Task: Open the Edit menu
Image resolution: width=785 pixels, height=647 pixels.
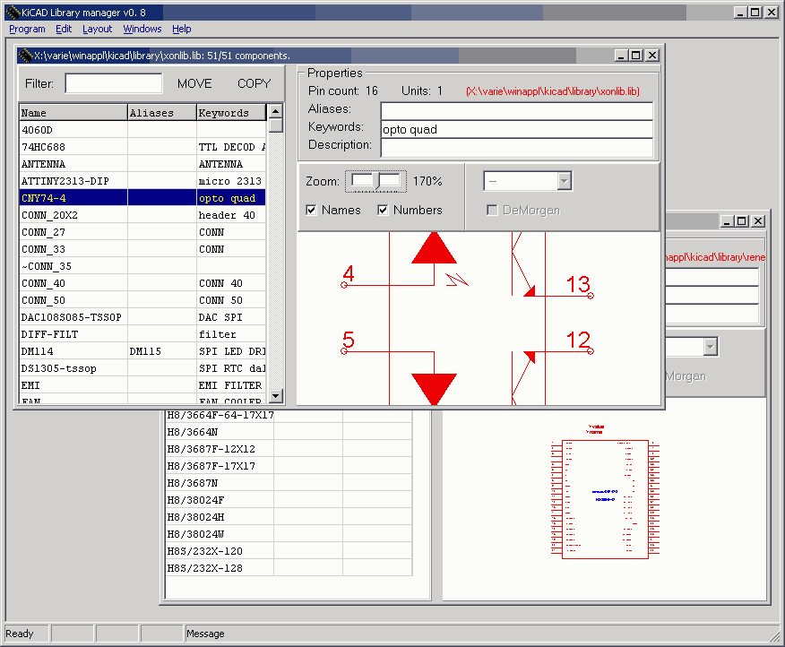Action: pyautogui.click(x=64, y=29)
